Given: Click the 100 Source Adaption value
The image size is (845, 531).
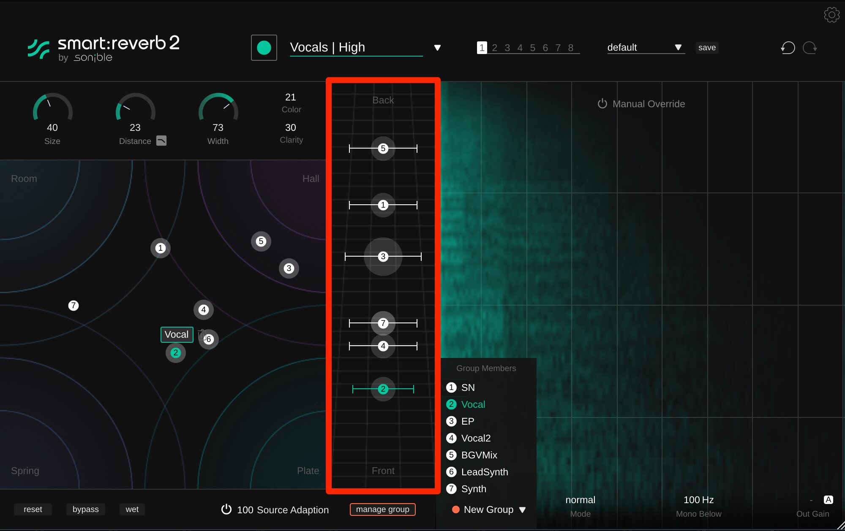Looking at the screenshot, I should (245, 510).
